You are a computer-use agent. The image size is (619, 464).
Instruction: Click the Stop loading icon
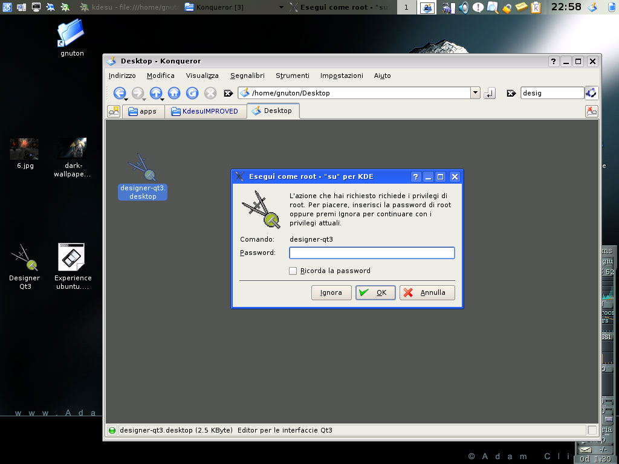pyautogui.click(x=210, y=92)
